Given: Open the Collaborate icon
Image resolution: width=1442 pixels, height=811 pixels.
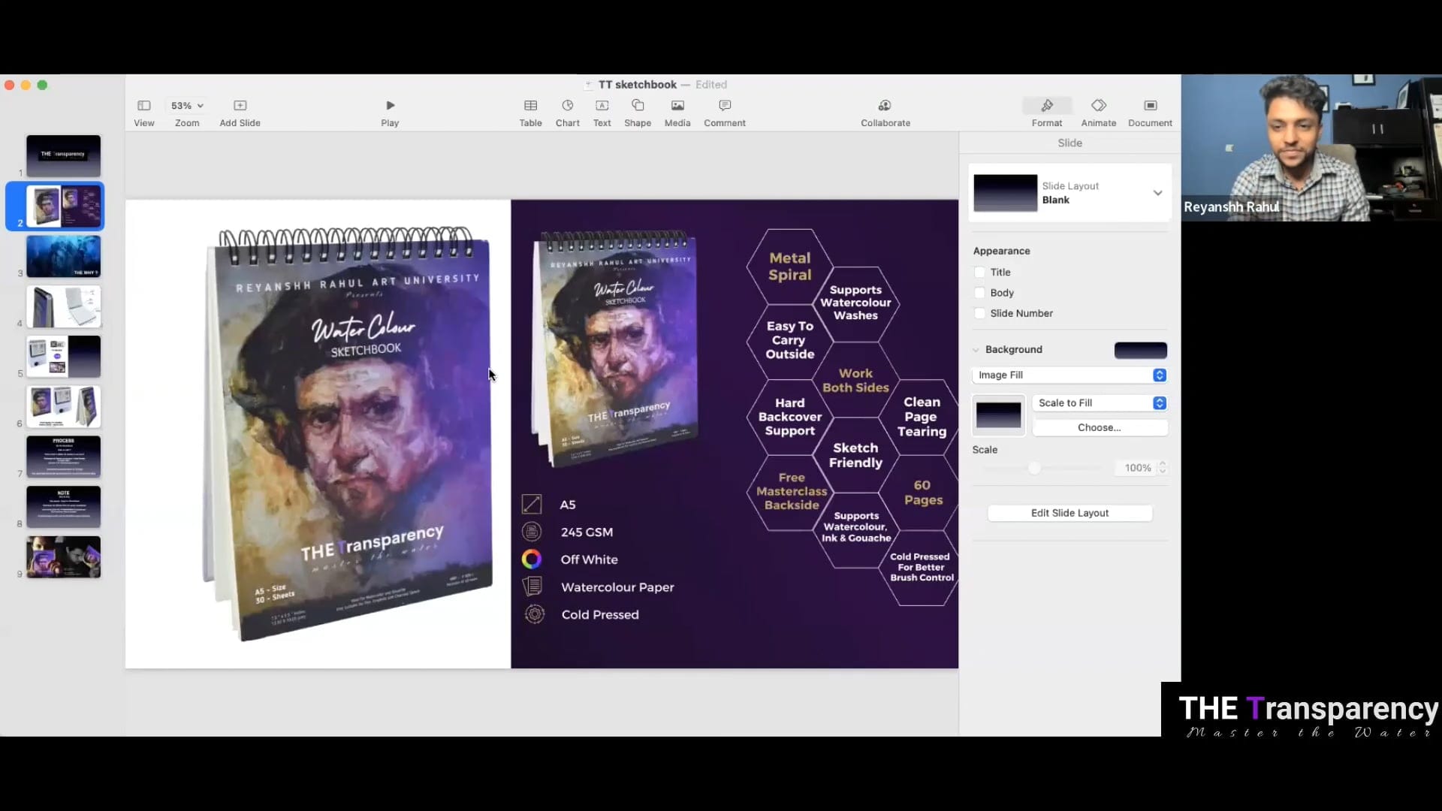Looking at the screenshot, I should click(885, 106).
